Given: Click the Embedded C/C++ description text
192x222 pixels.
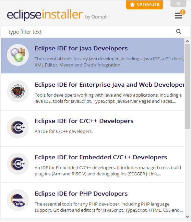Looking at the screenshot, I should [x=108, y=171].
